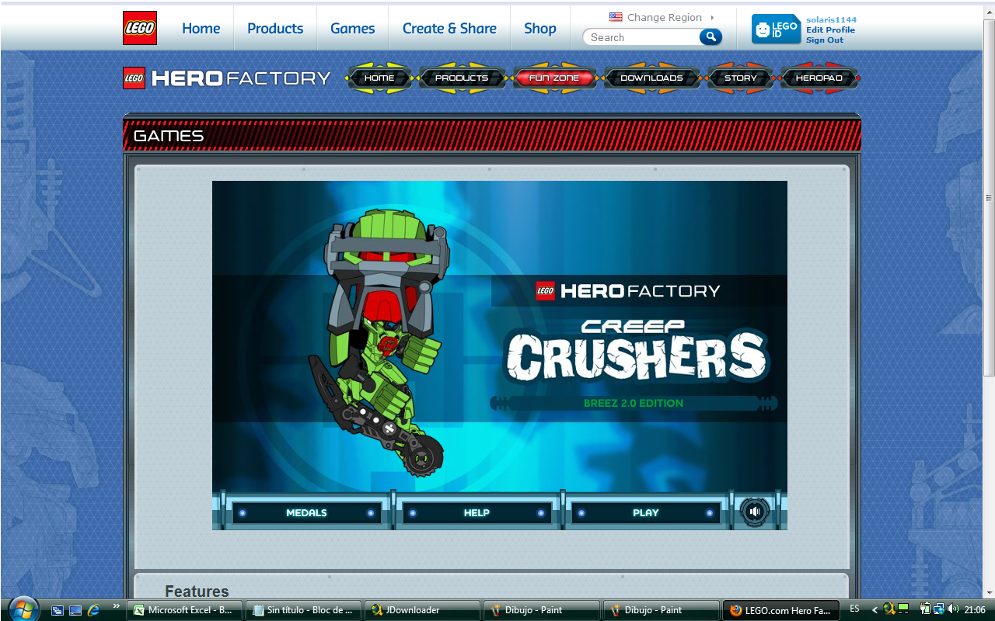
Task: Collapse the taskbar tray with the chevron
Action: tap(874, 610)
